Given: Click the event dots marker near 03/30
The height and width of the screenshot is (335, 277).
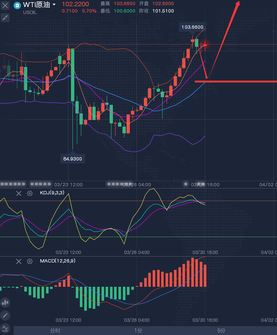Looking at the screenshot, I should coord(186,184).
